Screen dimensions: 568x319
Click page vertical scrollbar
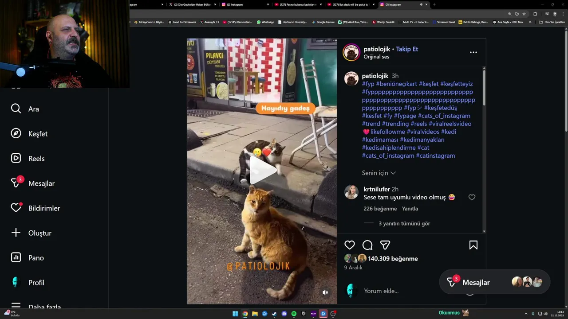coord(565,82)
